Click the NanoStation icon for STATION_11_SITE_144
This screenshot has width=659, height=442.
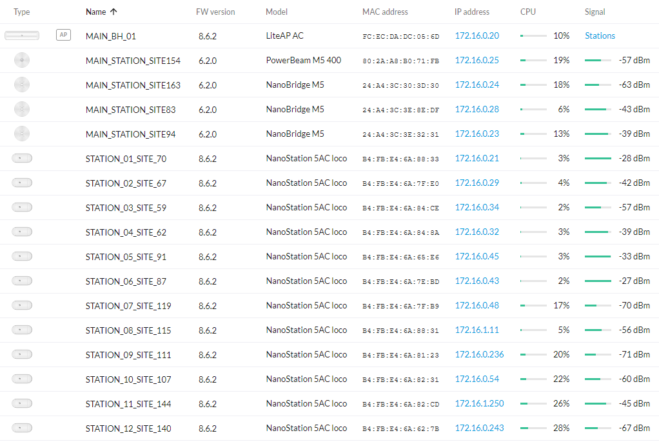22,403
